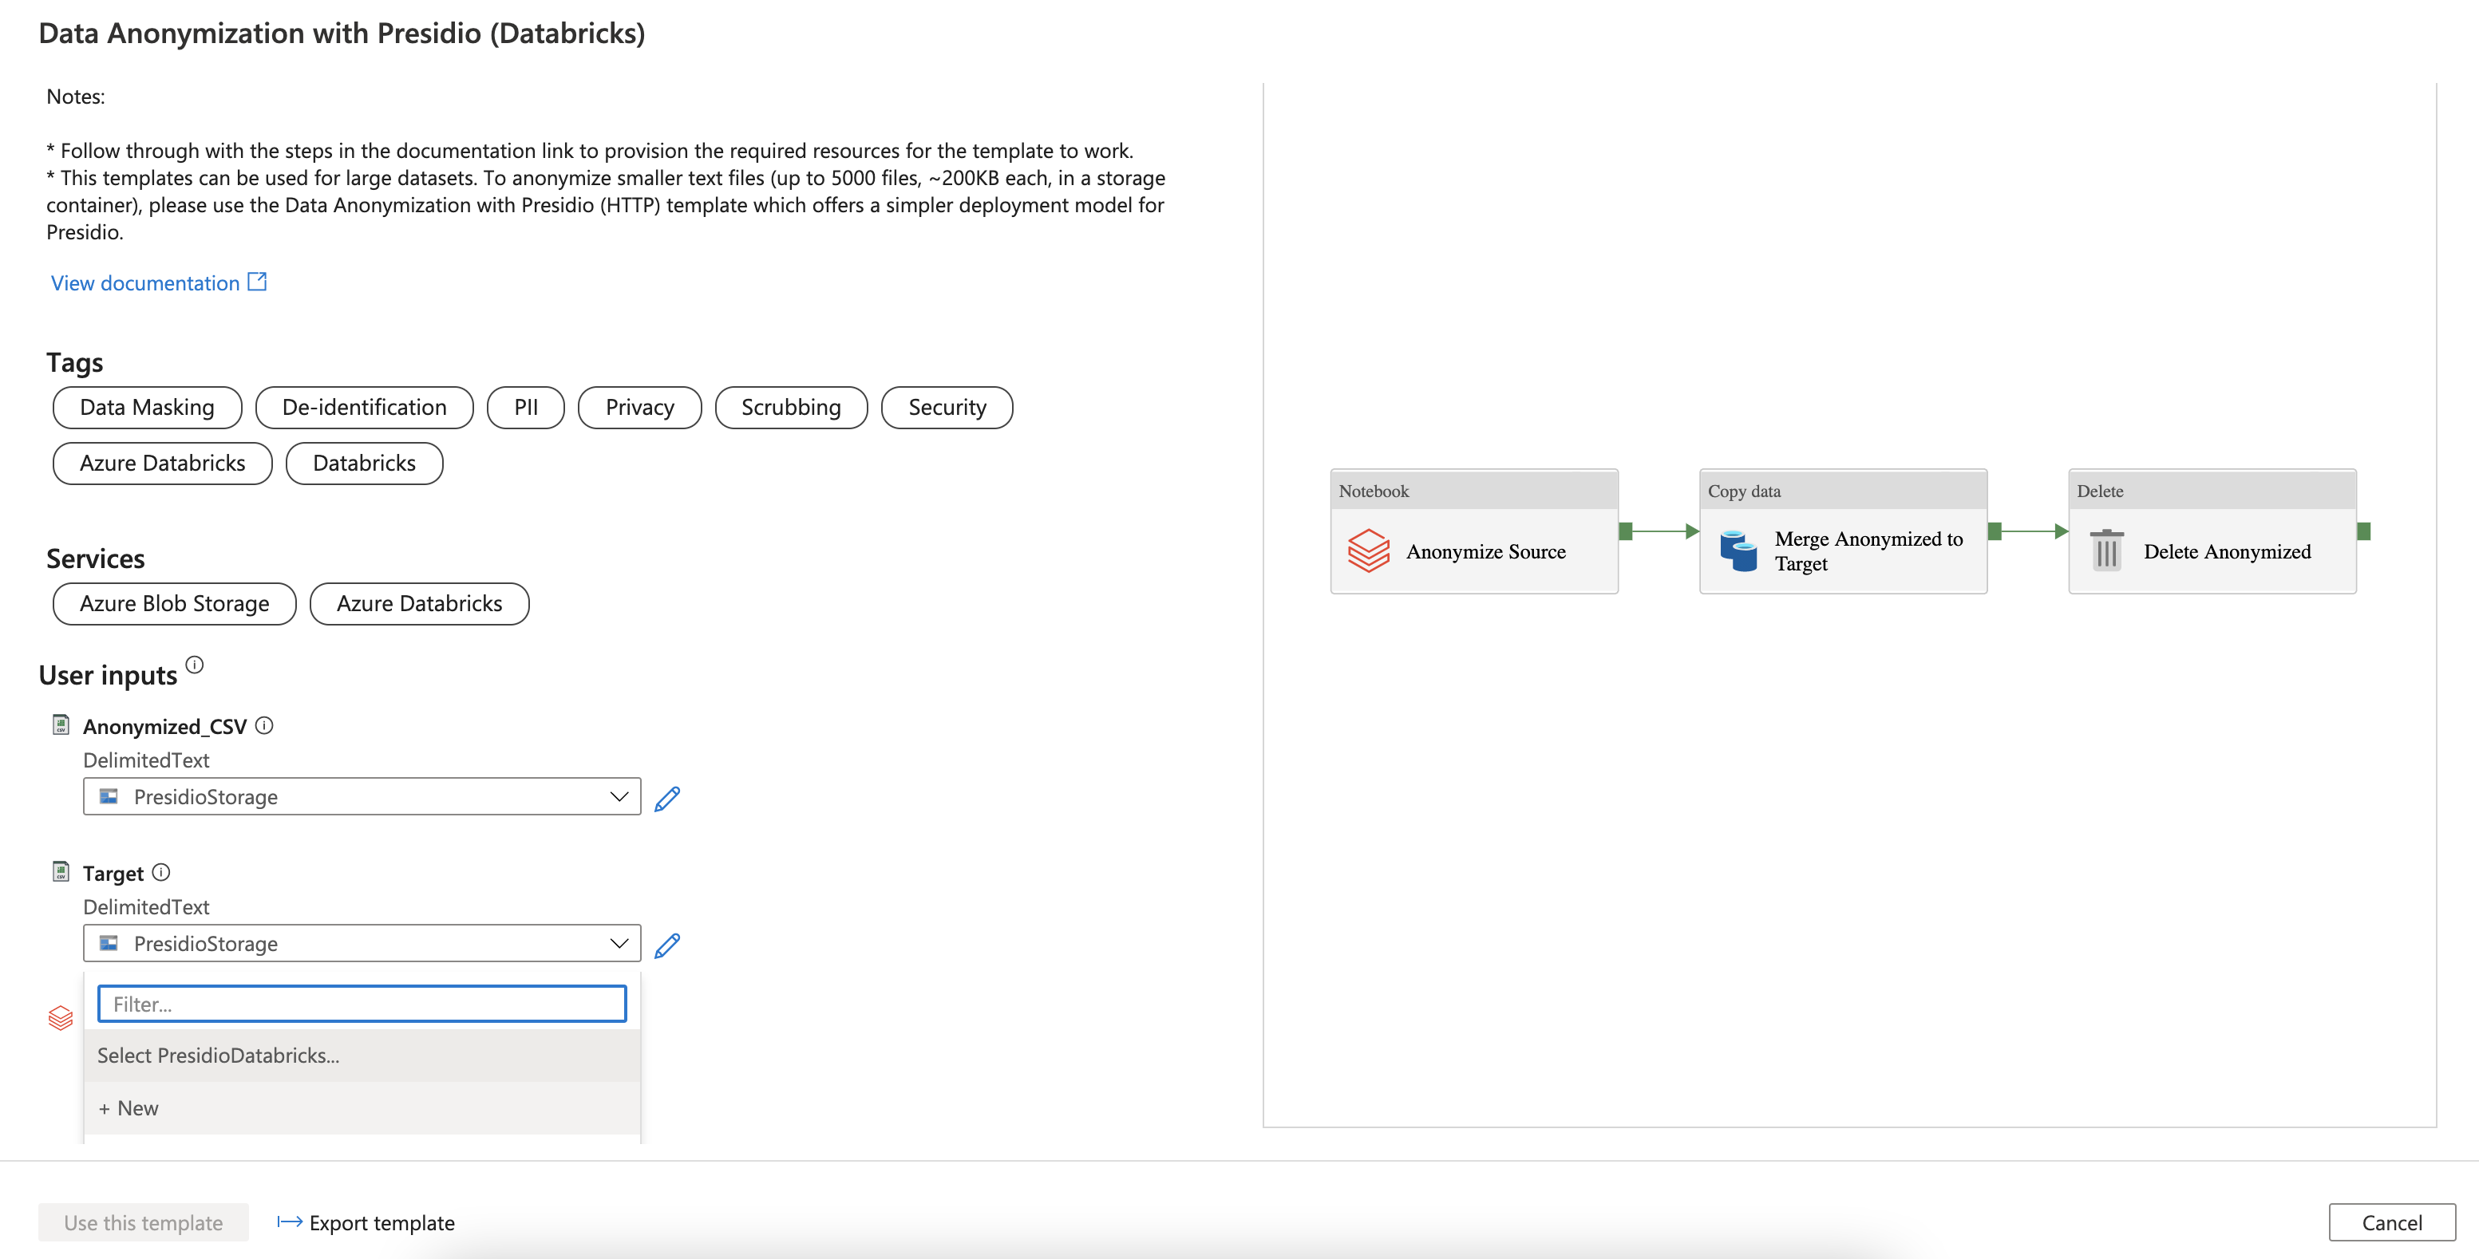Click the Copy data activity header label
The width and height of the screenshot is (2479, 1259).
1744,491
